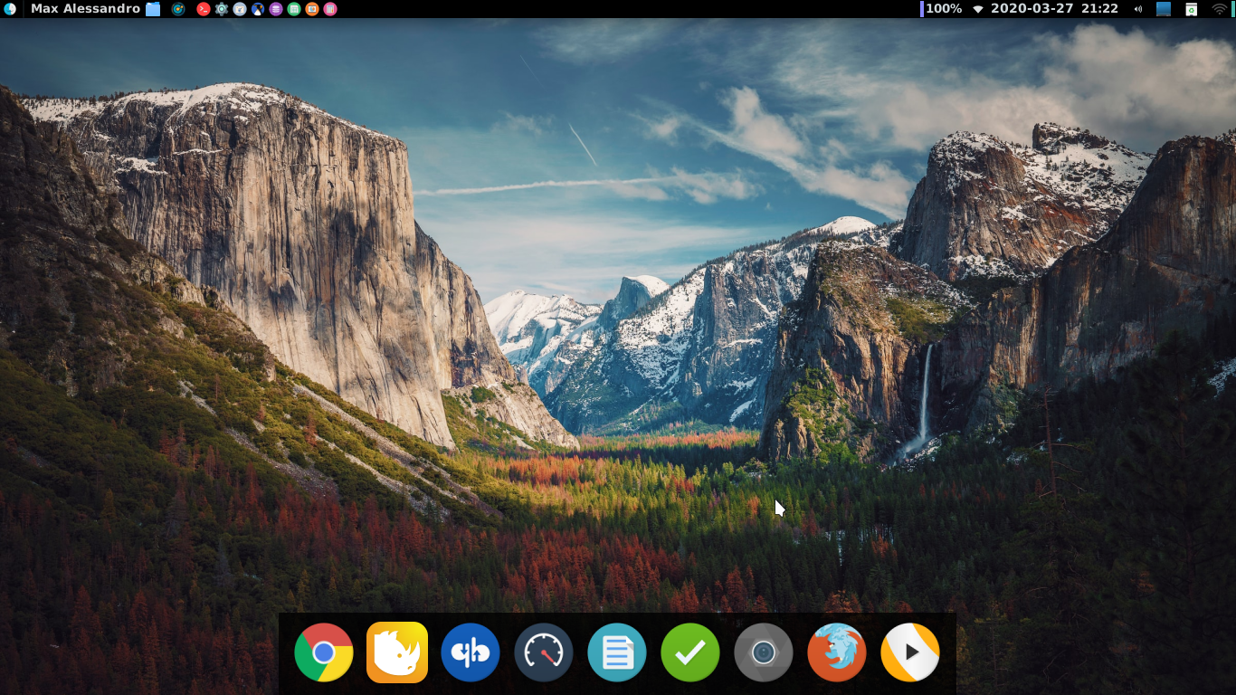
Task: Open purple database icon in top panel
Action: pos(276,9)
